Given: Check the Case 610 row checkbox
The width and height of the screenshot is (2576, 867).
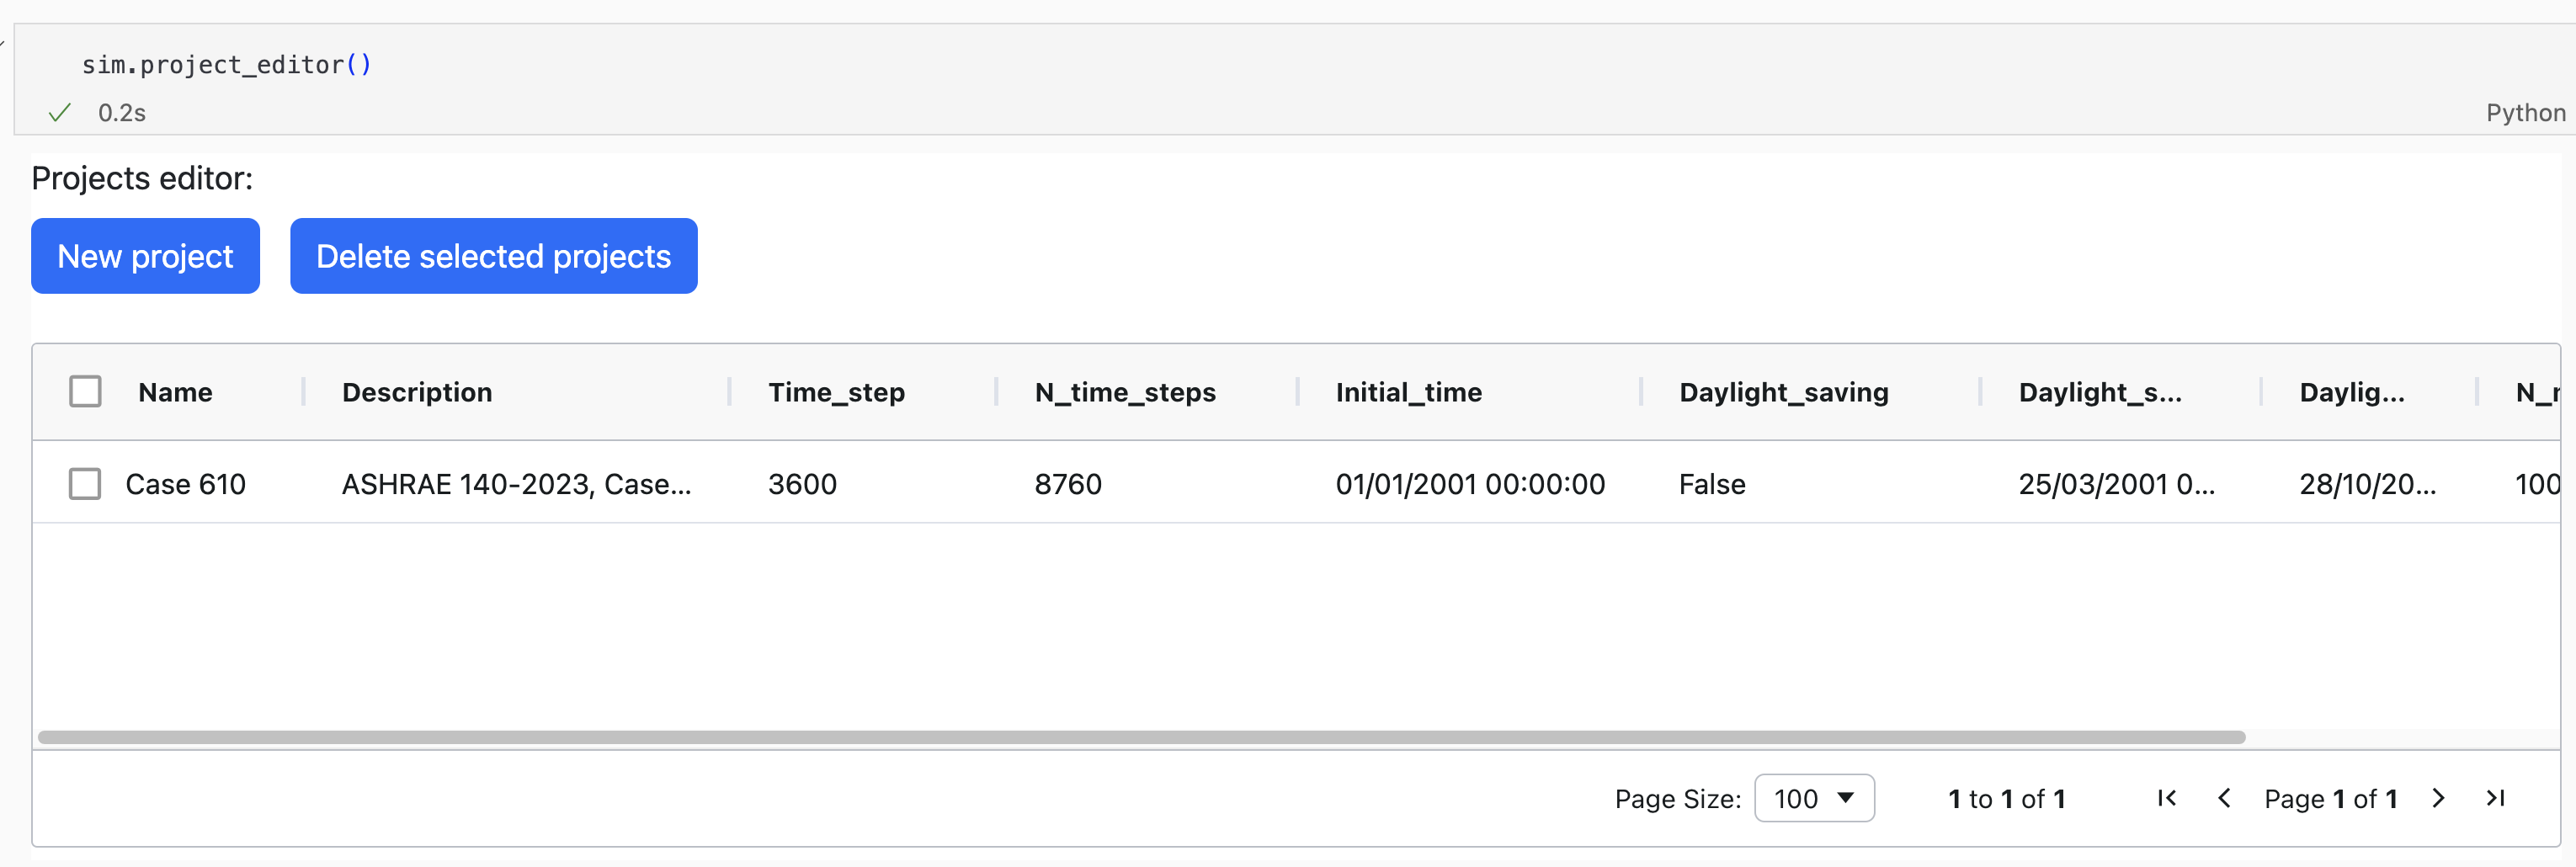Looking at the screenshot, I should point(85,484).
